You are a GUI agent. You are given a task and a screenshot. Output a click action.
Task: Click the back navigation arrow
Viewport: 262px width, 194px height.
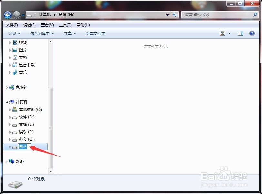tap(7, 15)
